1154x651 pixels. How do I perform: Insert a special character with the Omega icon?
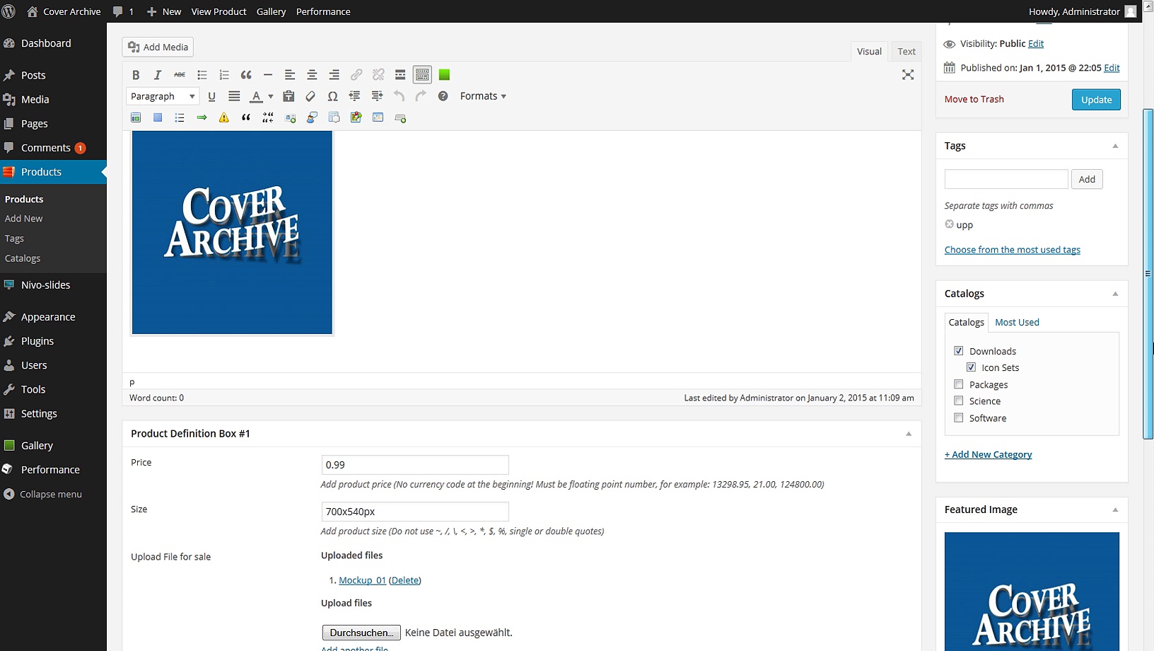tap(332, 96)
